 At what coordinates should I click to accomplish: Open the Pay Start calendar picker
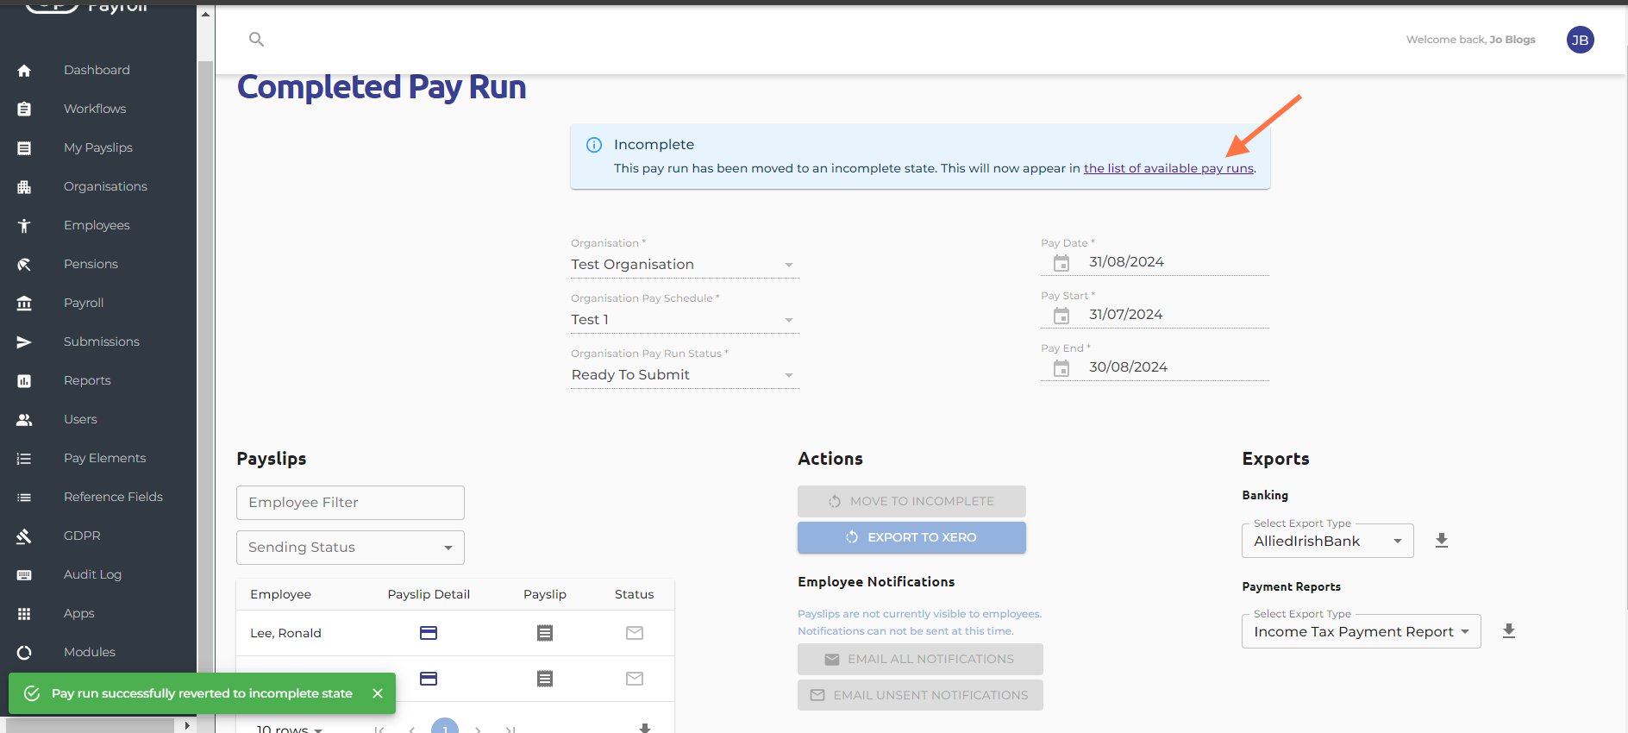1061,316
